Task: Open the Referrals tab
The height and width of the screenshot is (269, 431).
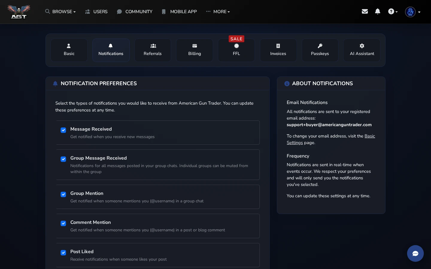Action: click(x=153, y=50)
